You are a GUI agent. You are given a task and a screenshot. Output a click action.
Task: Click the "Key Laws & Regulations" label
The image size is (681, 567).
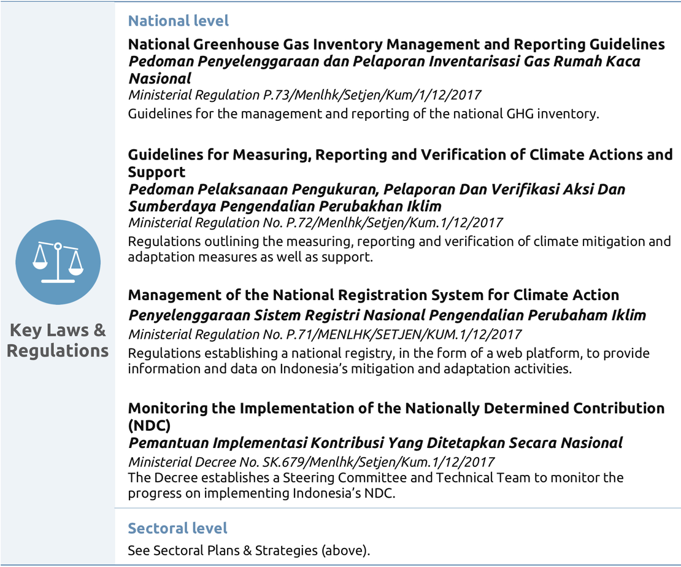tap(58, 341)
